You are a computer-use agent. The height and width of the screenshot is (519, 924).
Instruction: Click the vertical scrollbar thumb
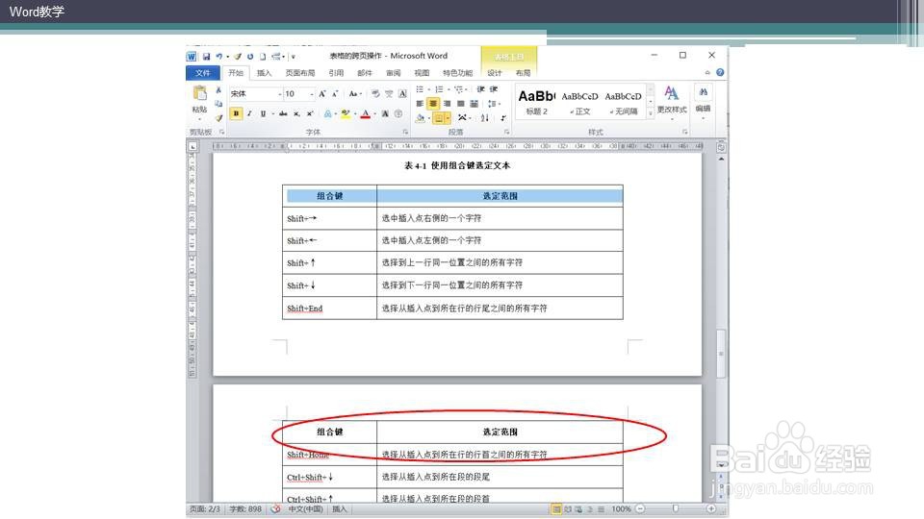pos(721,354)
